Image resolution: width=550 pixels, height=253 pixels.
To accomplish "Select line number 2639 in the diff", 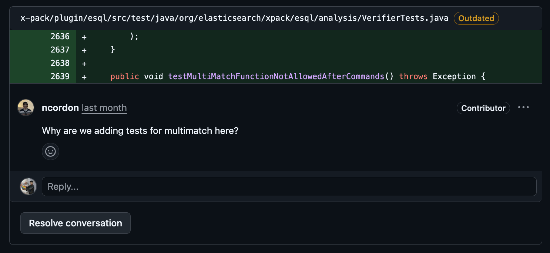I will [x=60, y=77].
